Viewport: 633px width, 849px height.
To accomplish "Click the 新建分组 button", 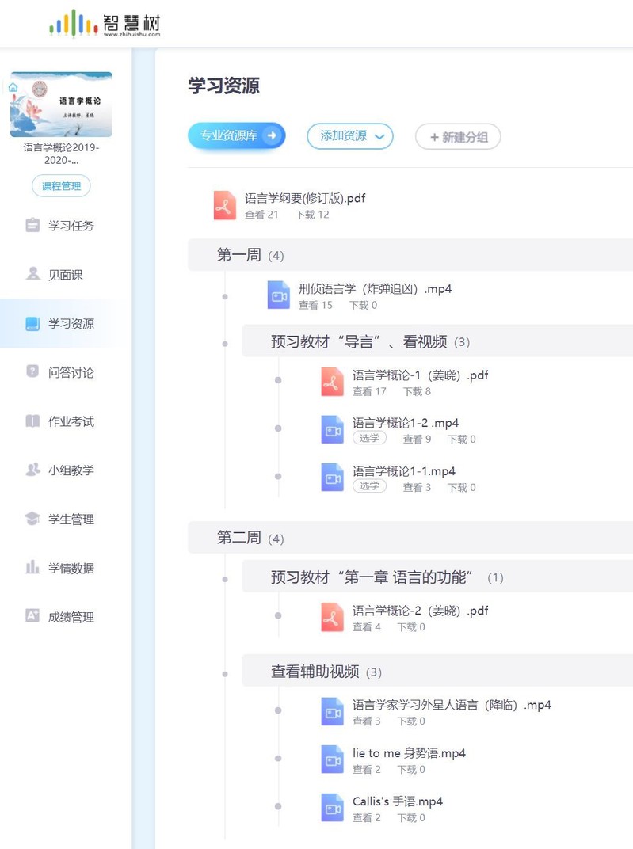I will (x=458, y=137).
